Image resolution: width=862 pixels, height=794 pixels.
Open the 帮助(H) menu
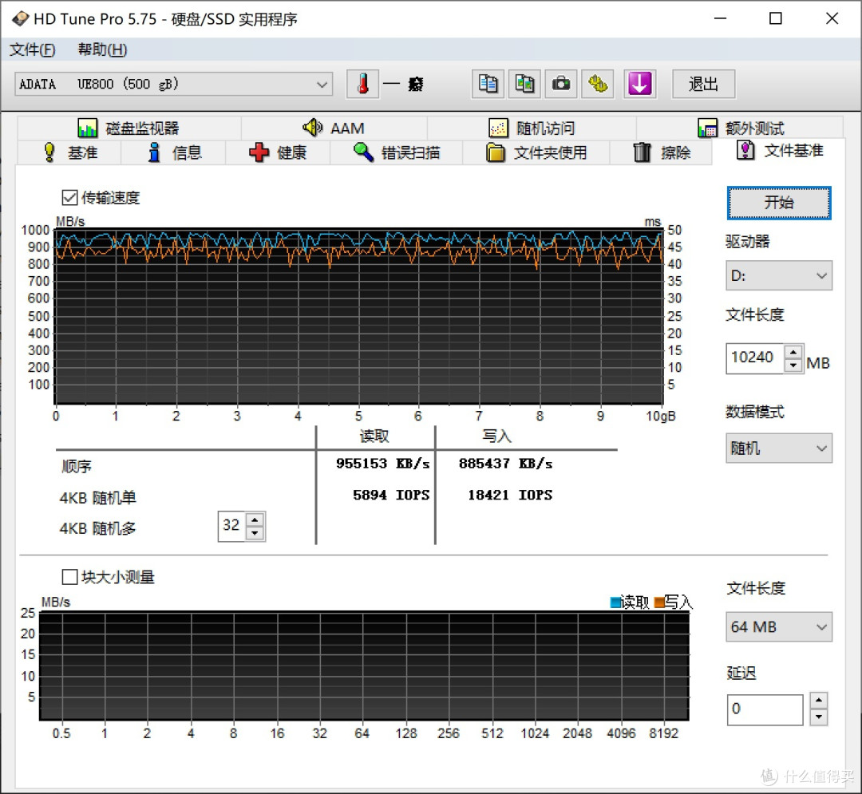point(102,49)
